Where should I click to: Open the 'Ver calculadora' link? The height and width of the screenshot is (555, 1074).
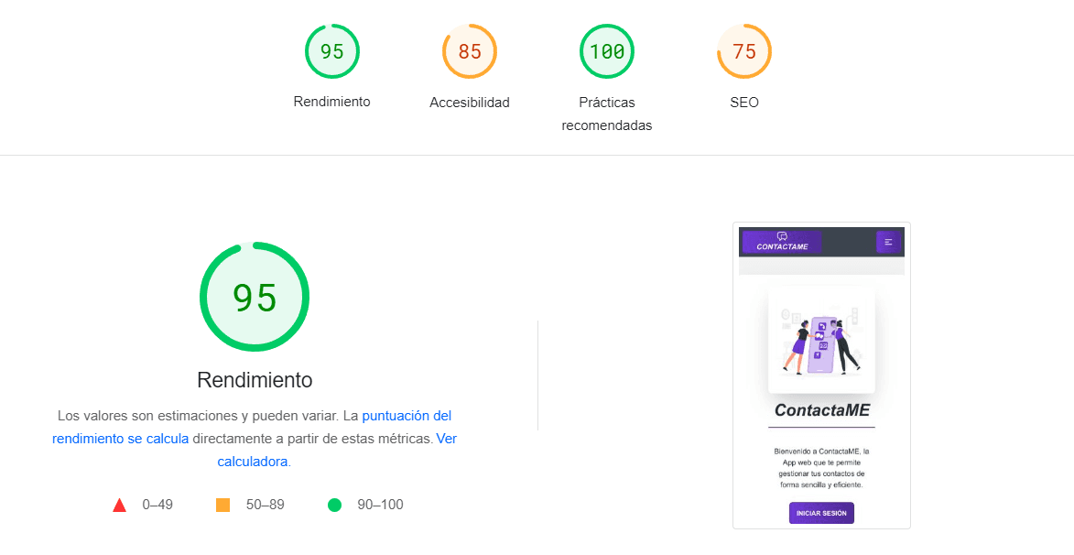[337, 450]
